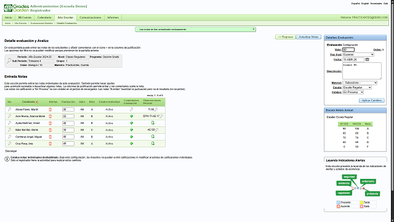Add evaluation comment plus for Arce Rivera
Image resolution: width=394 pixels, height=222 pixels.
click(131, 117)
